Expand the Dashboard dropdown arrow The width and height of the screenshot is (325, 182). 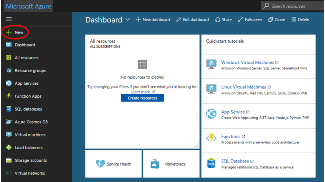coord(128,20)
